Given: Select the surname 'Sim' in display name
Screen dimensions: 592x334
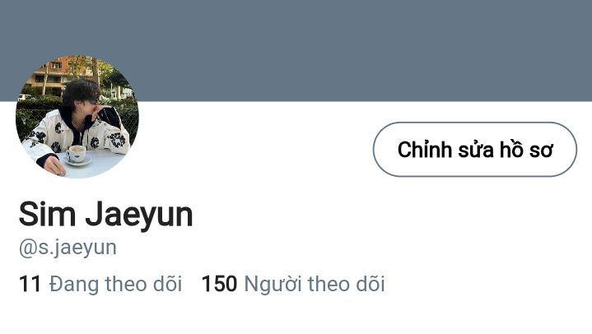Looking at the screenshot, I should 47,214.
